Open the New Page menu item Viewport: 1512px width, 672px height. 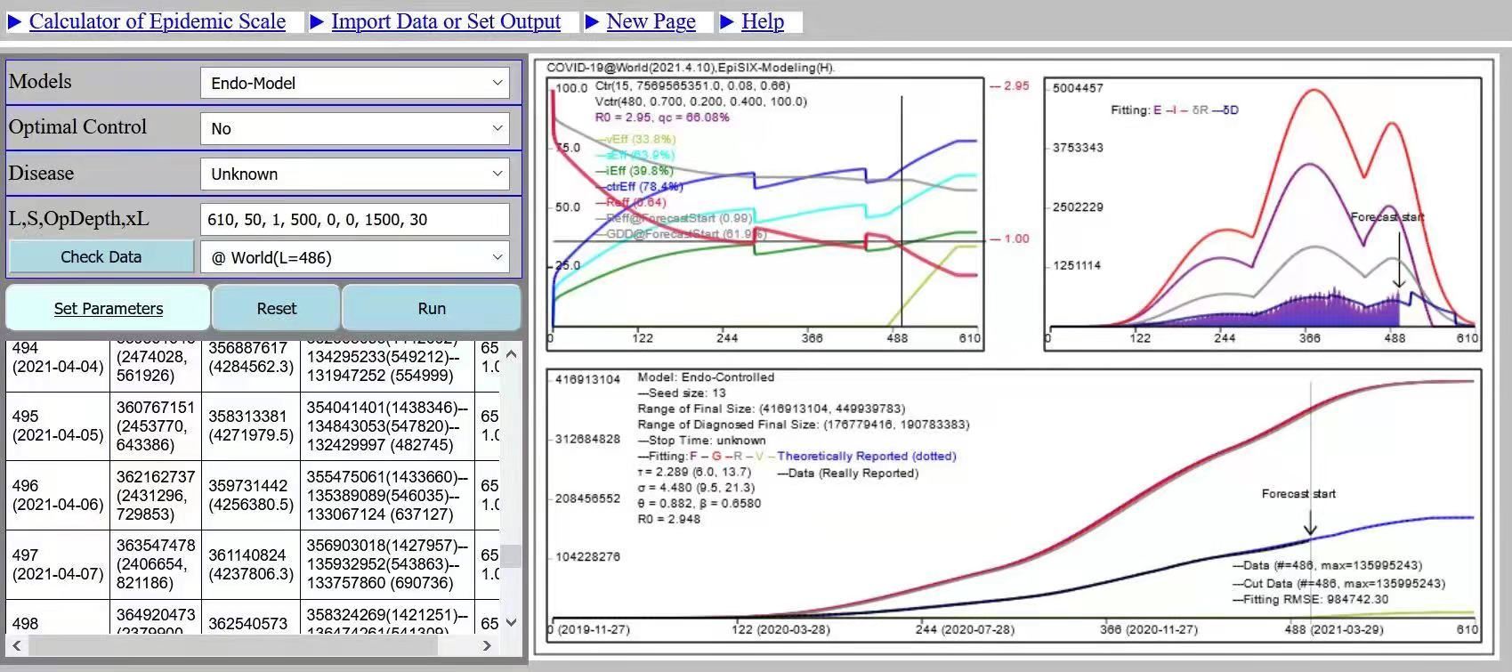click(x=651, y=21)
